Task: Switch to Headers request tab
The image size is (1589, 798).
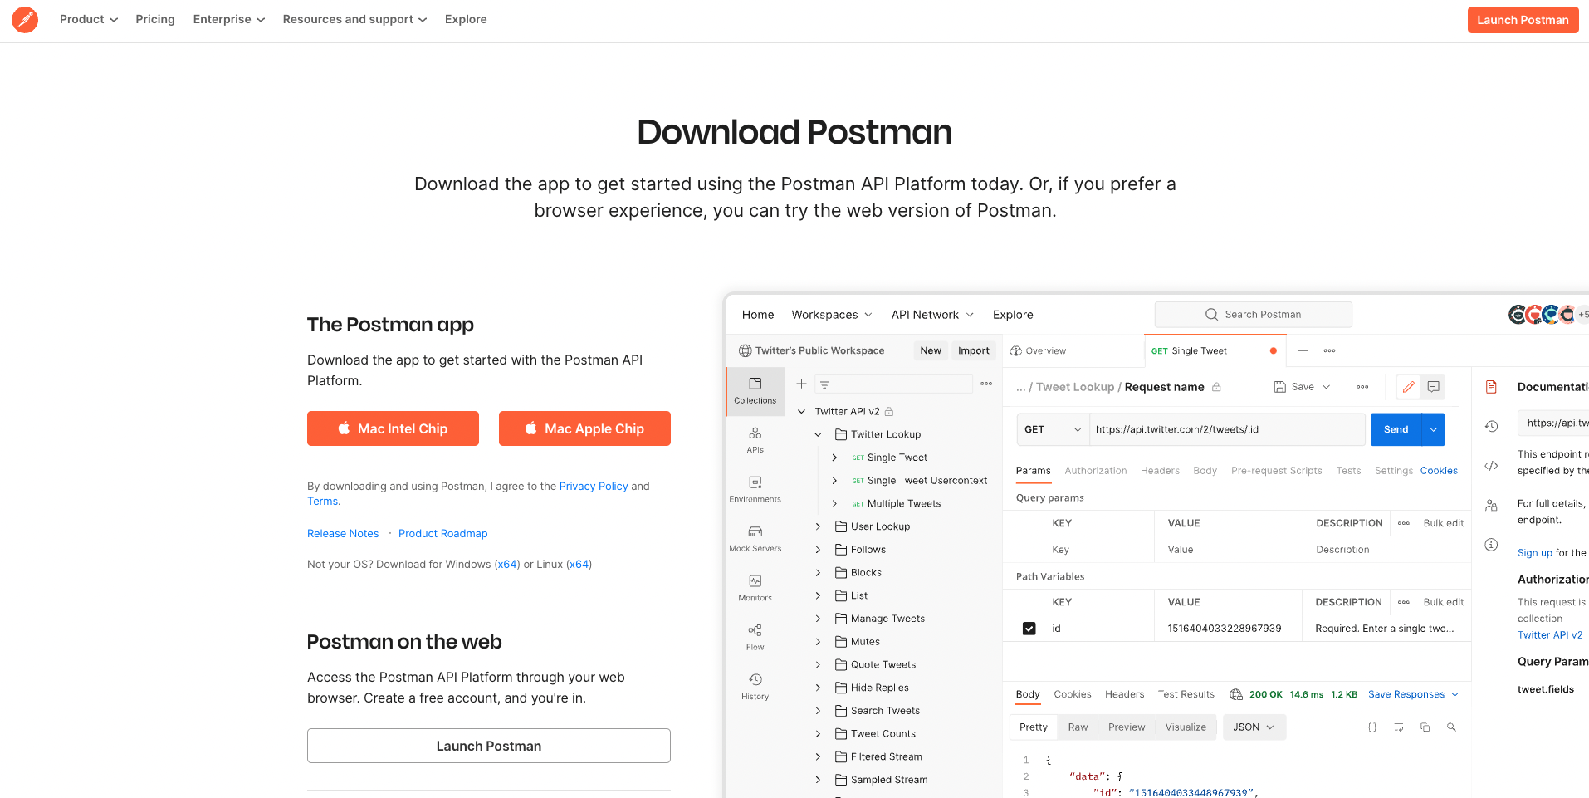Action: coord(1160,471)
